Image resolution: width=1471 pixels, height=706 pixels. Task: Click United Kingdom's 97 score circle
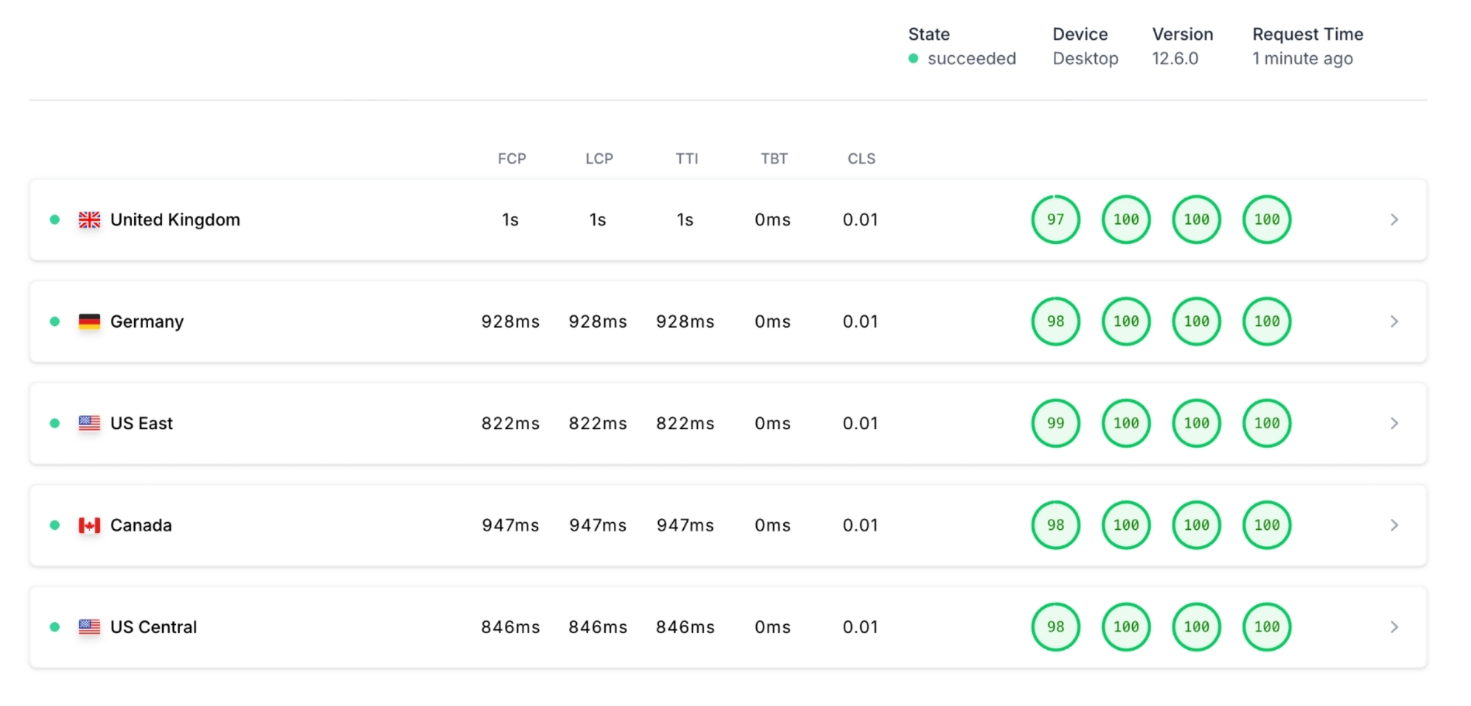point(1055,220)
